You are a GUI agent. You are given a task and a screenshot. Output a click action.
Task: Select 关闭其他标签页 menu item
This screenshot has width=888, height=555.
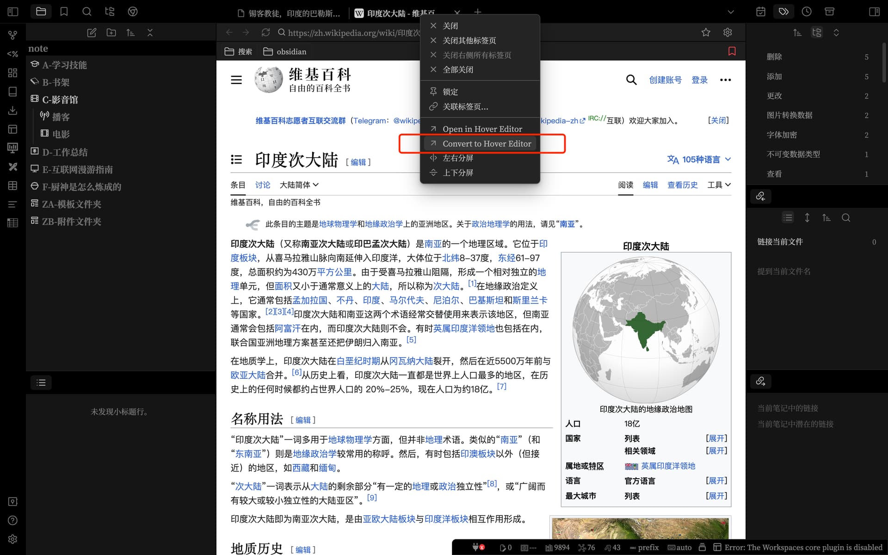pos(480,41)
